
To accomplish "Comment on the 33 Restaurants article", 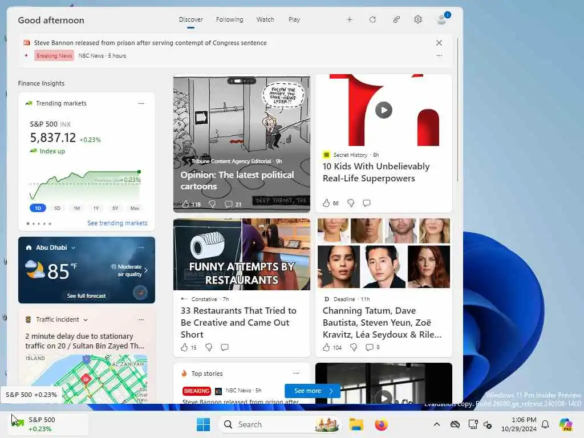I will [x=225, y=347].
